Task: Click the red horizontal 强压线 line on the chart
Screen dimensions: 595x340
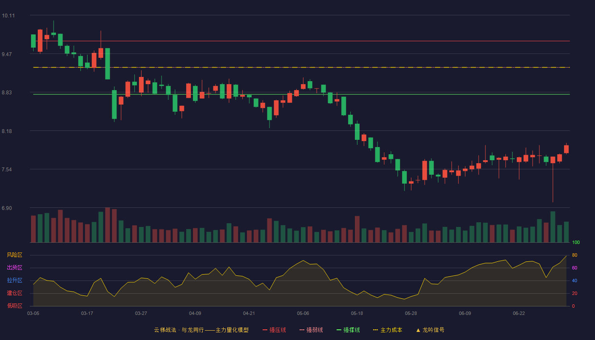Action: (x=301, y=41)
